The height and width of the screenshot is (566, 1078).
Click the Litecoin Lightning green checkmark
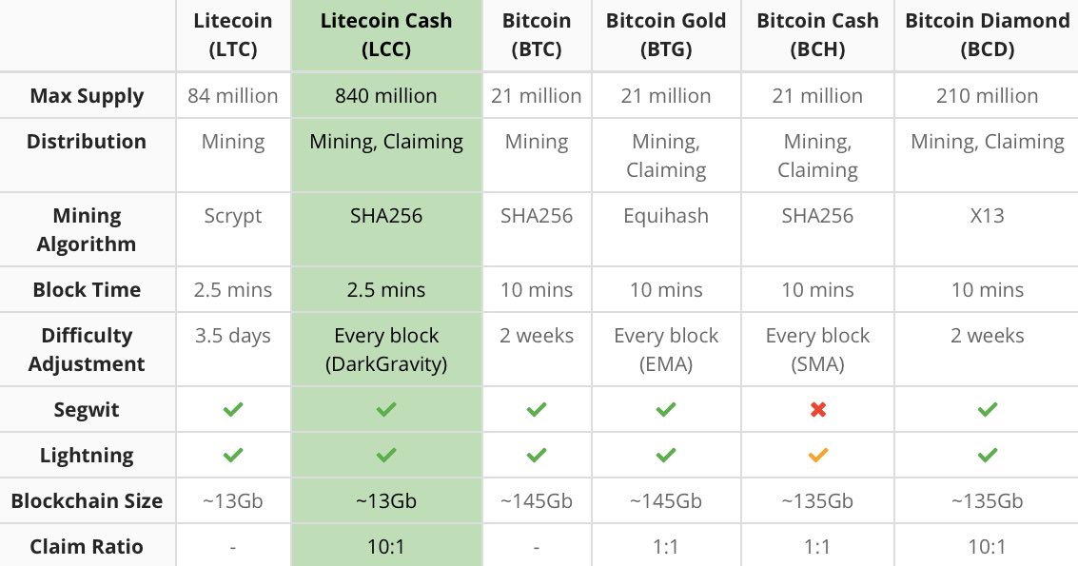pyautogui.click(x=233, y=456)
